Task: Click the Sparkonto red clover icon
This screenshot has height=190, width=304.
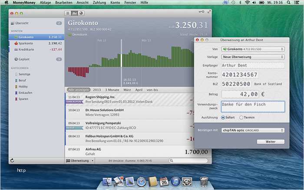Action: (x=16, y=43)
